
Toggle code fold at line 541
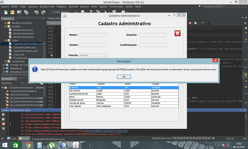click(55, 35)
